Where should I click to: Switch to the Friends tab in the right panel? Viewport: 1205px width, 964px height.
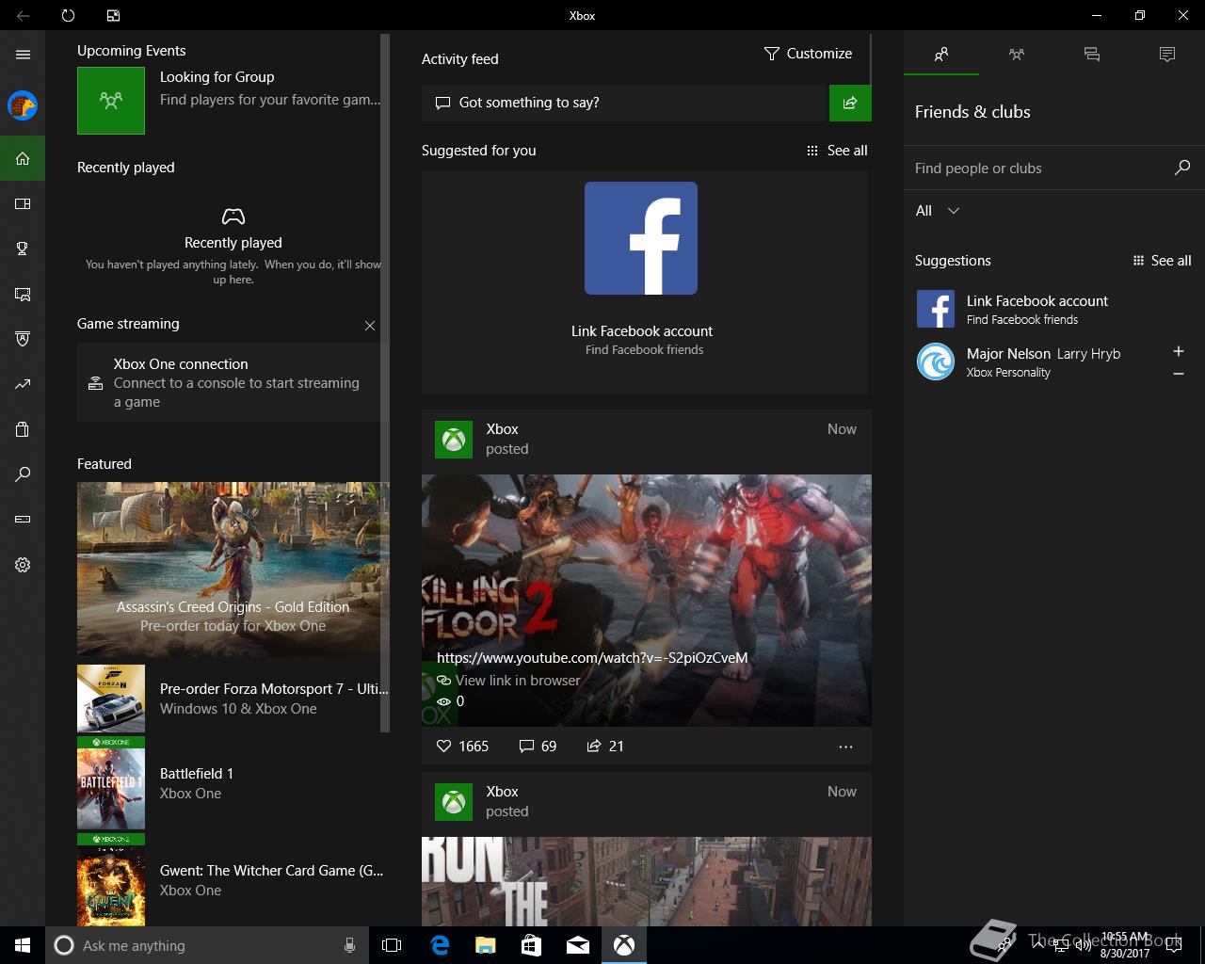(x=941, y=55)
